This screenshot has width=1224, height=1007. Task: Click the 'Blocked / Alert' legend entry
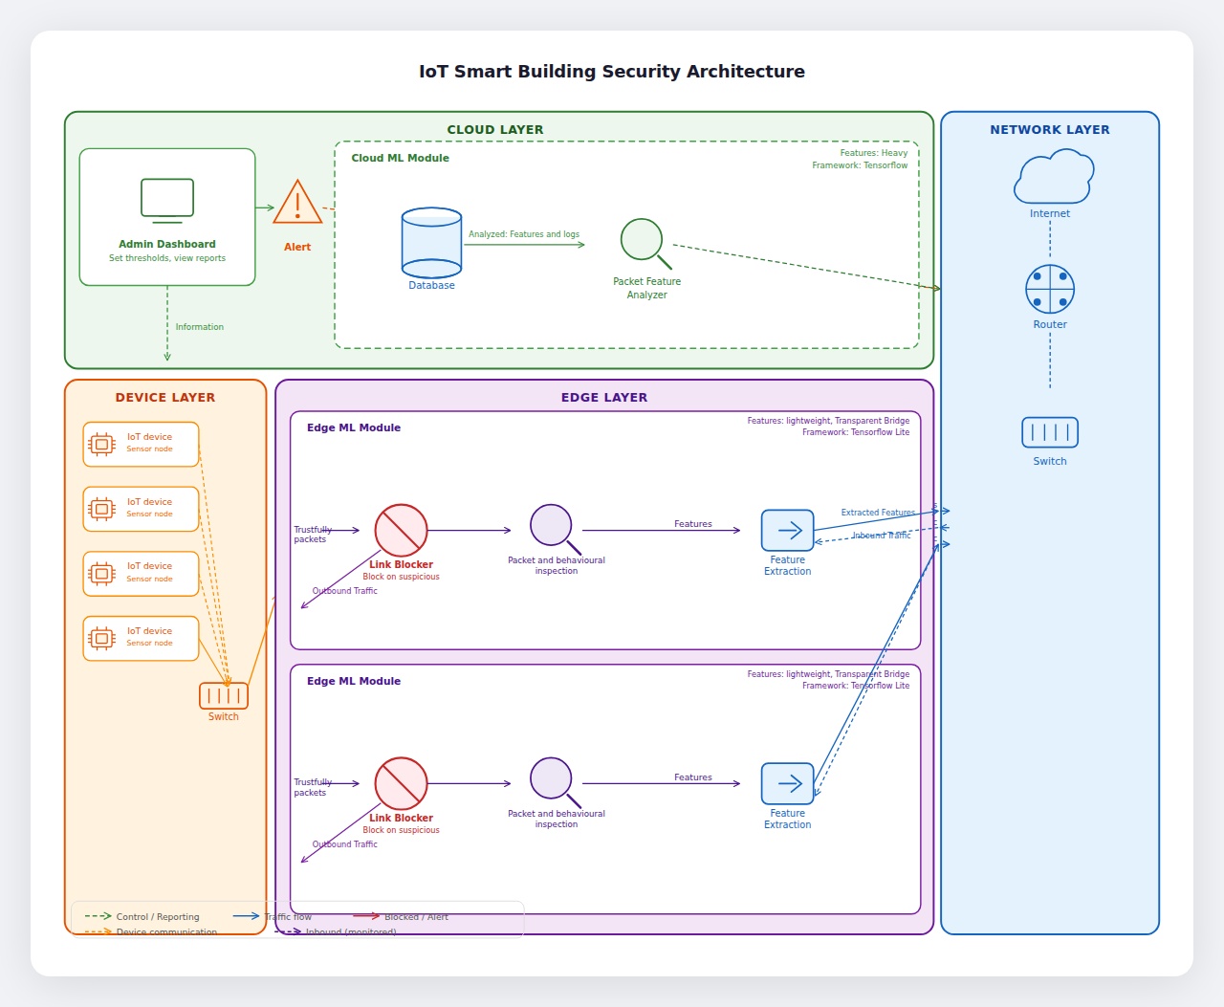pyautogui.click(x=416, y=917)
